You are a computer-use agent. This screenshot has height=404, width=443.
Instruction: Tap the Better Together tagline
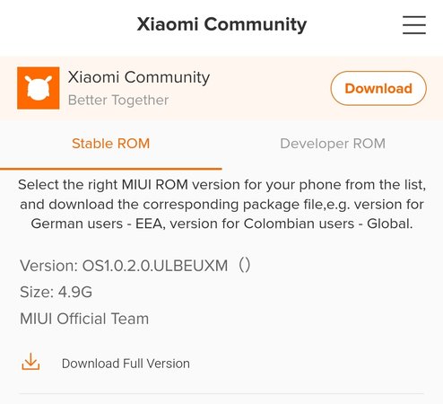pos(118,100)
